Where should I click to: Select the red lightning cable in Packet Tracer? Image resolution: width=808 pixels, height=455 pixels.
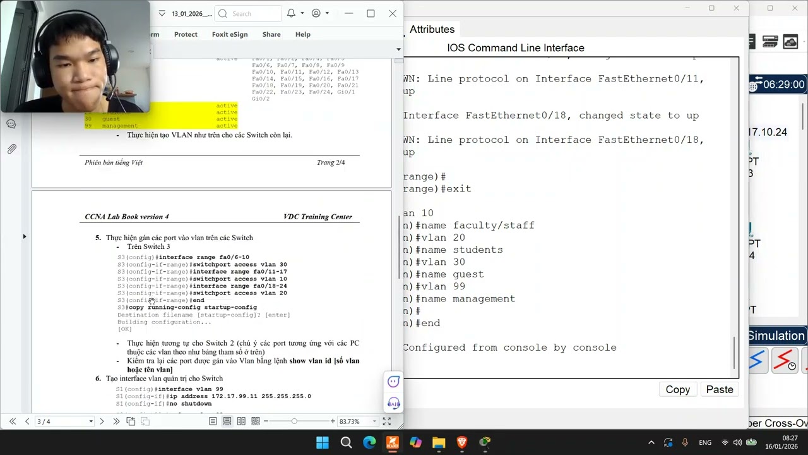tap(784, 361)
